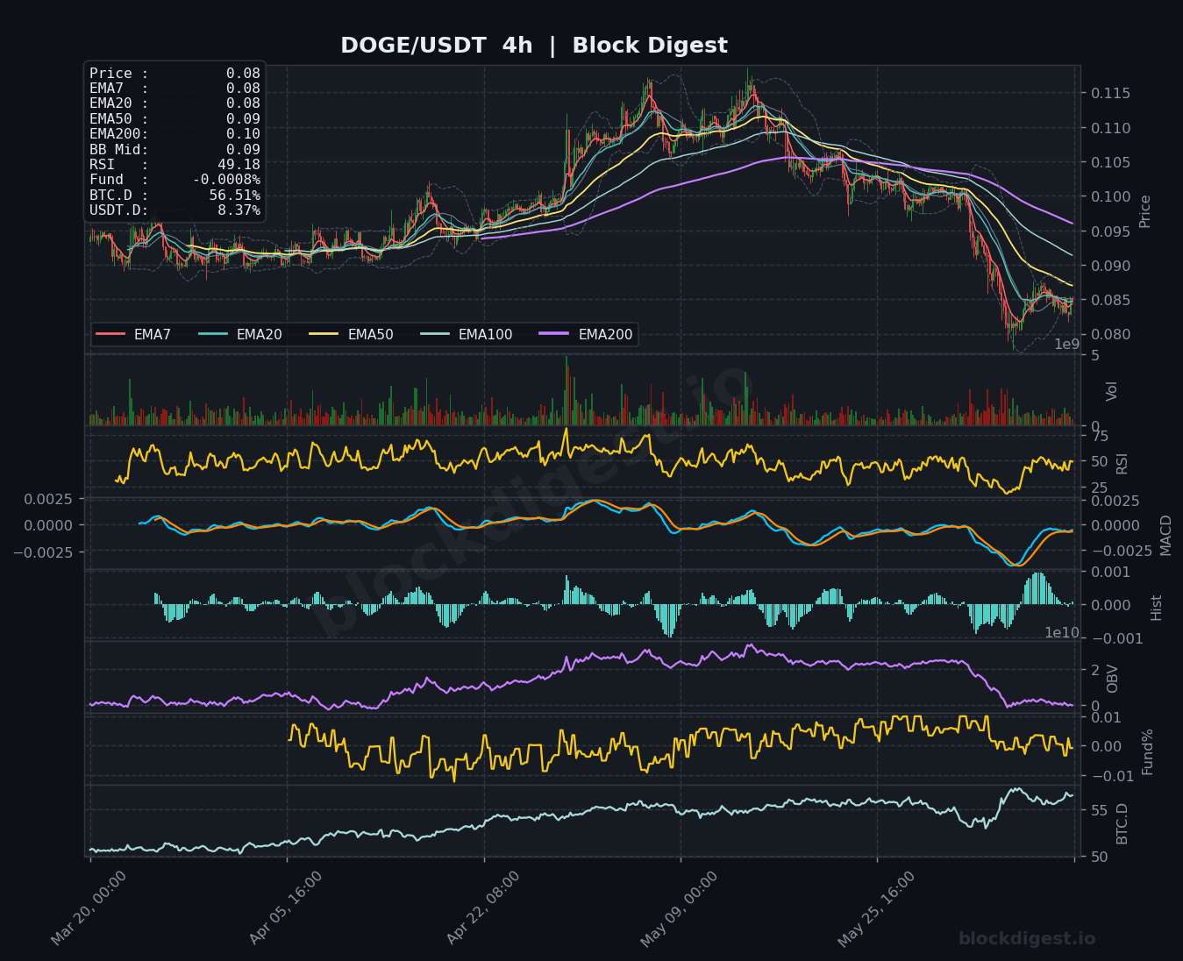Click the 1e9 volume scale label
The height and width of the screenshot is (961, 1183).
pyautogui.click(x=1066, y=345)
